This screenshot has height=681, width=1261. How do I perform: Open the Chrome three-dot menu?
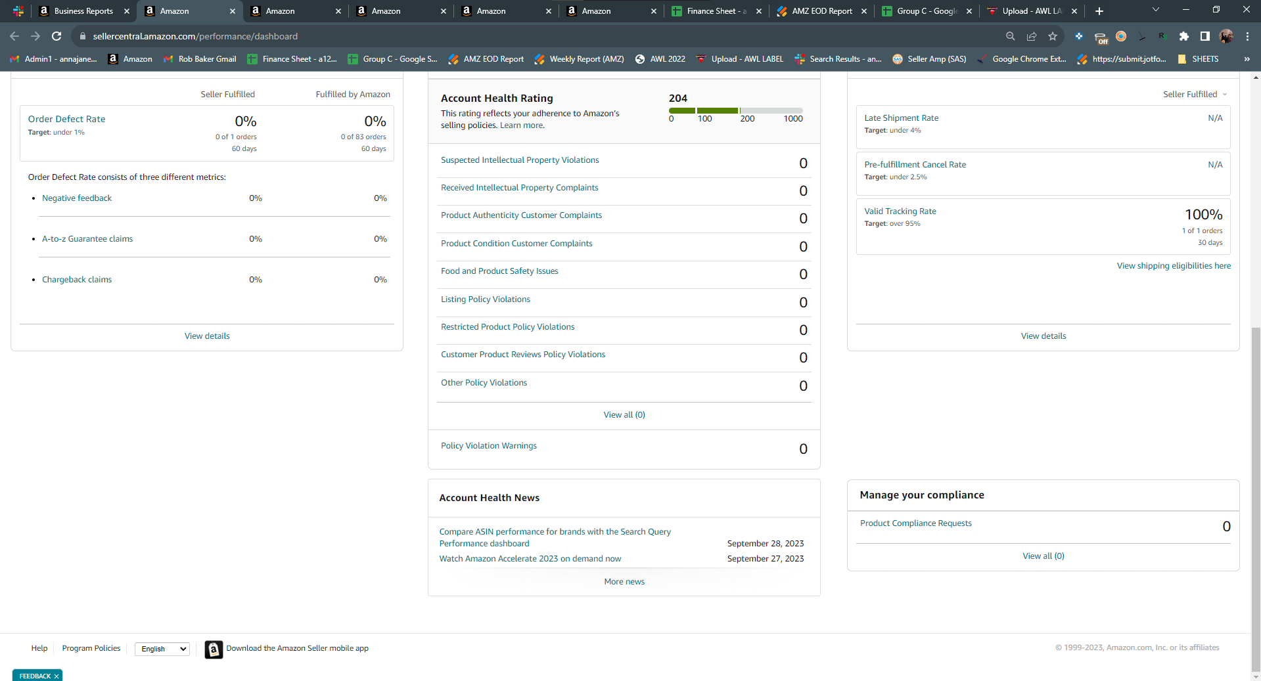point(1247,36)
